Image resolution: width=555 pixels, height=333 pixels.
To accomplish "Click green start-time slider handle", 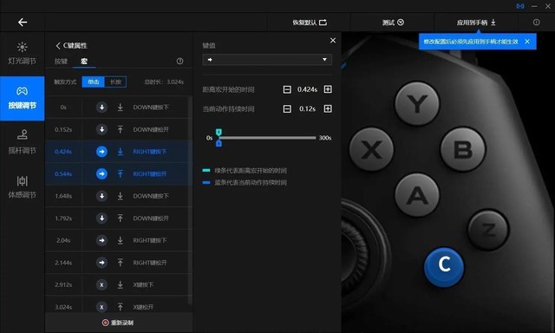I will [219, 133].
